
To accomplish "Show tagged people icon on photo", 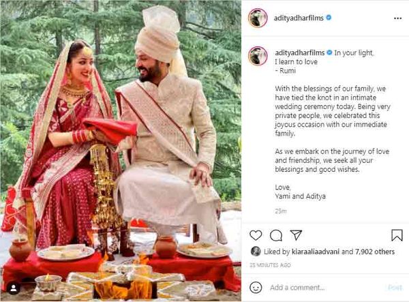I will tap(14, 288).
